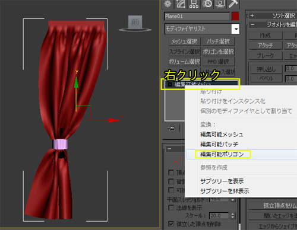The width and height of the screenshot is (297, 230).
Task: Open the Utilities hammer icon tab
Action: (x=233, y=4)
